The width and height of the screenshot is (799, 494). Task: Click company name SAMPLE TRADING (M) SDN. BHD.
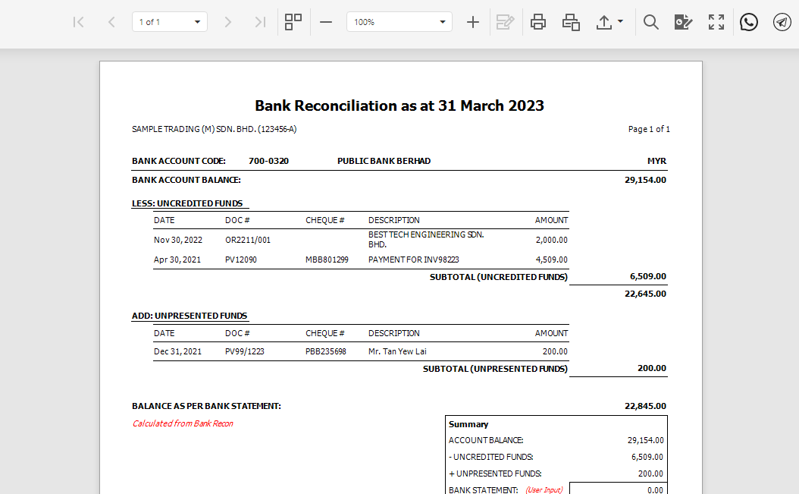(x=214, y=129)
